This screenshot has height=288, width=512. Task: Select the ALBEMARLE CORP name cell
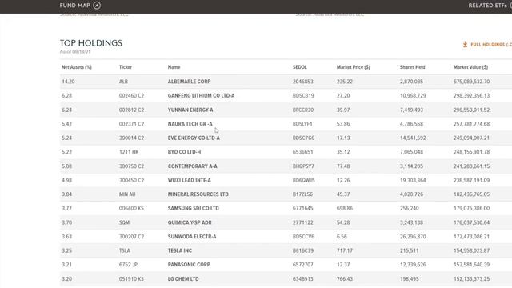tap(189, 82)
